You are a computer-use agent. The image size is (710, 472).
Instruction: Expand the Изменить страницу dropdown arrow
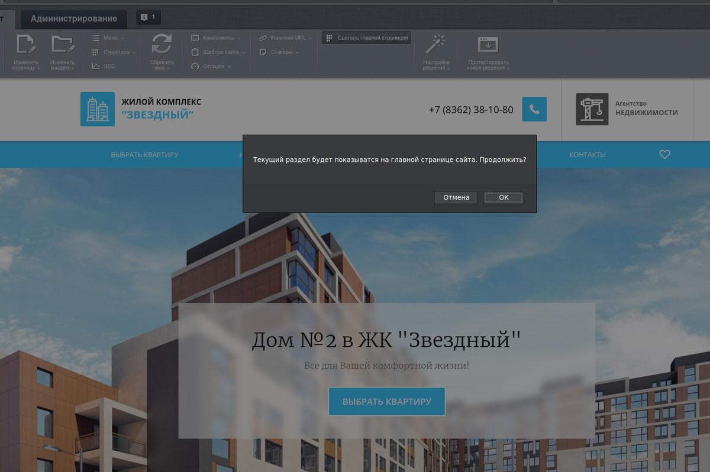click(x=38, y=69)
